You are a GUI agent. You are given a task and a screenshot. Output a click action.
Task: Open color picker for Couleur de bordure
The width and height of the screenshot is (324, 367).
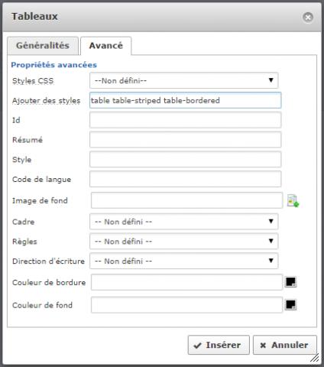(290, 282)
